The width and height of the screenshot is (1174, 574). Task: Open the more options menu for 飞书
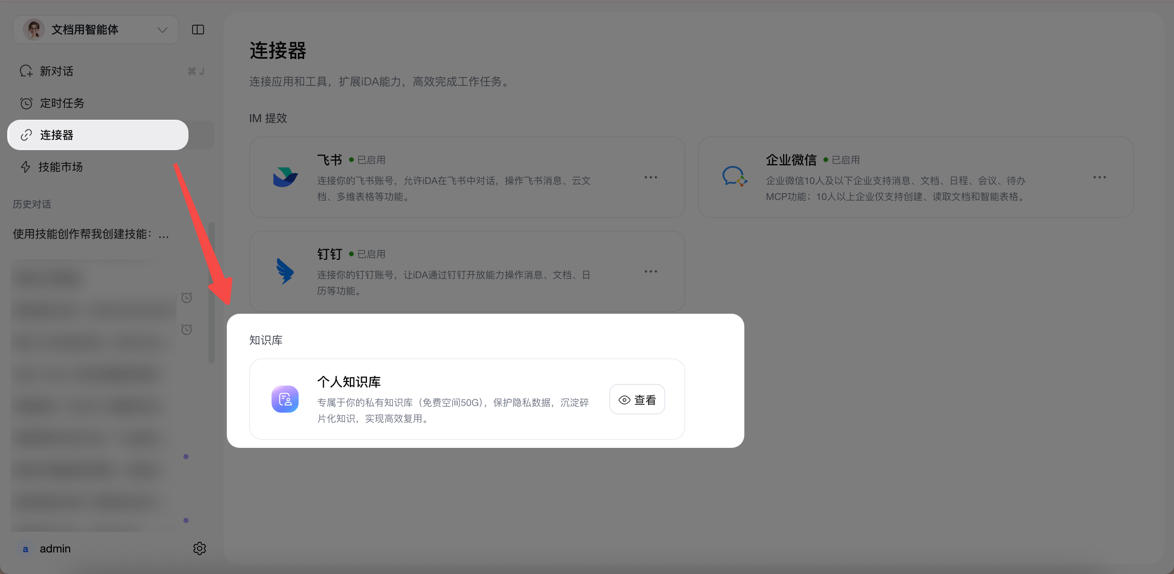tap(651, 177)
